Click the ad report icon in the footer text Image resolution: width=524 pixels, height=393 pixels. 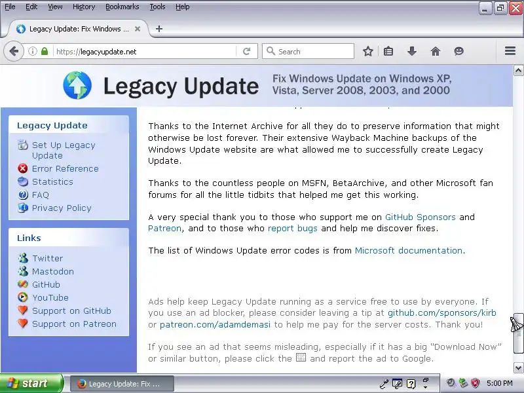pyautogui.click(x=301, y=358)
